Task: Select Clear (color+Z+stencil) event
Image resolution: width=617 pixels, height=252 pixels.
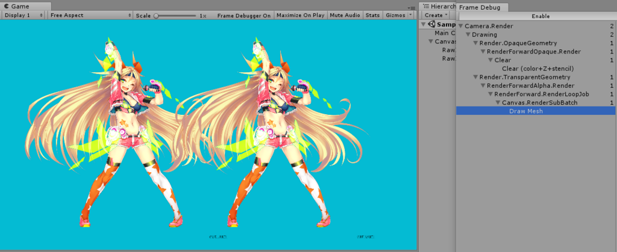Action: [537, 69]
